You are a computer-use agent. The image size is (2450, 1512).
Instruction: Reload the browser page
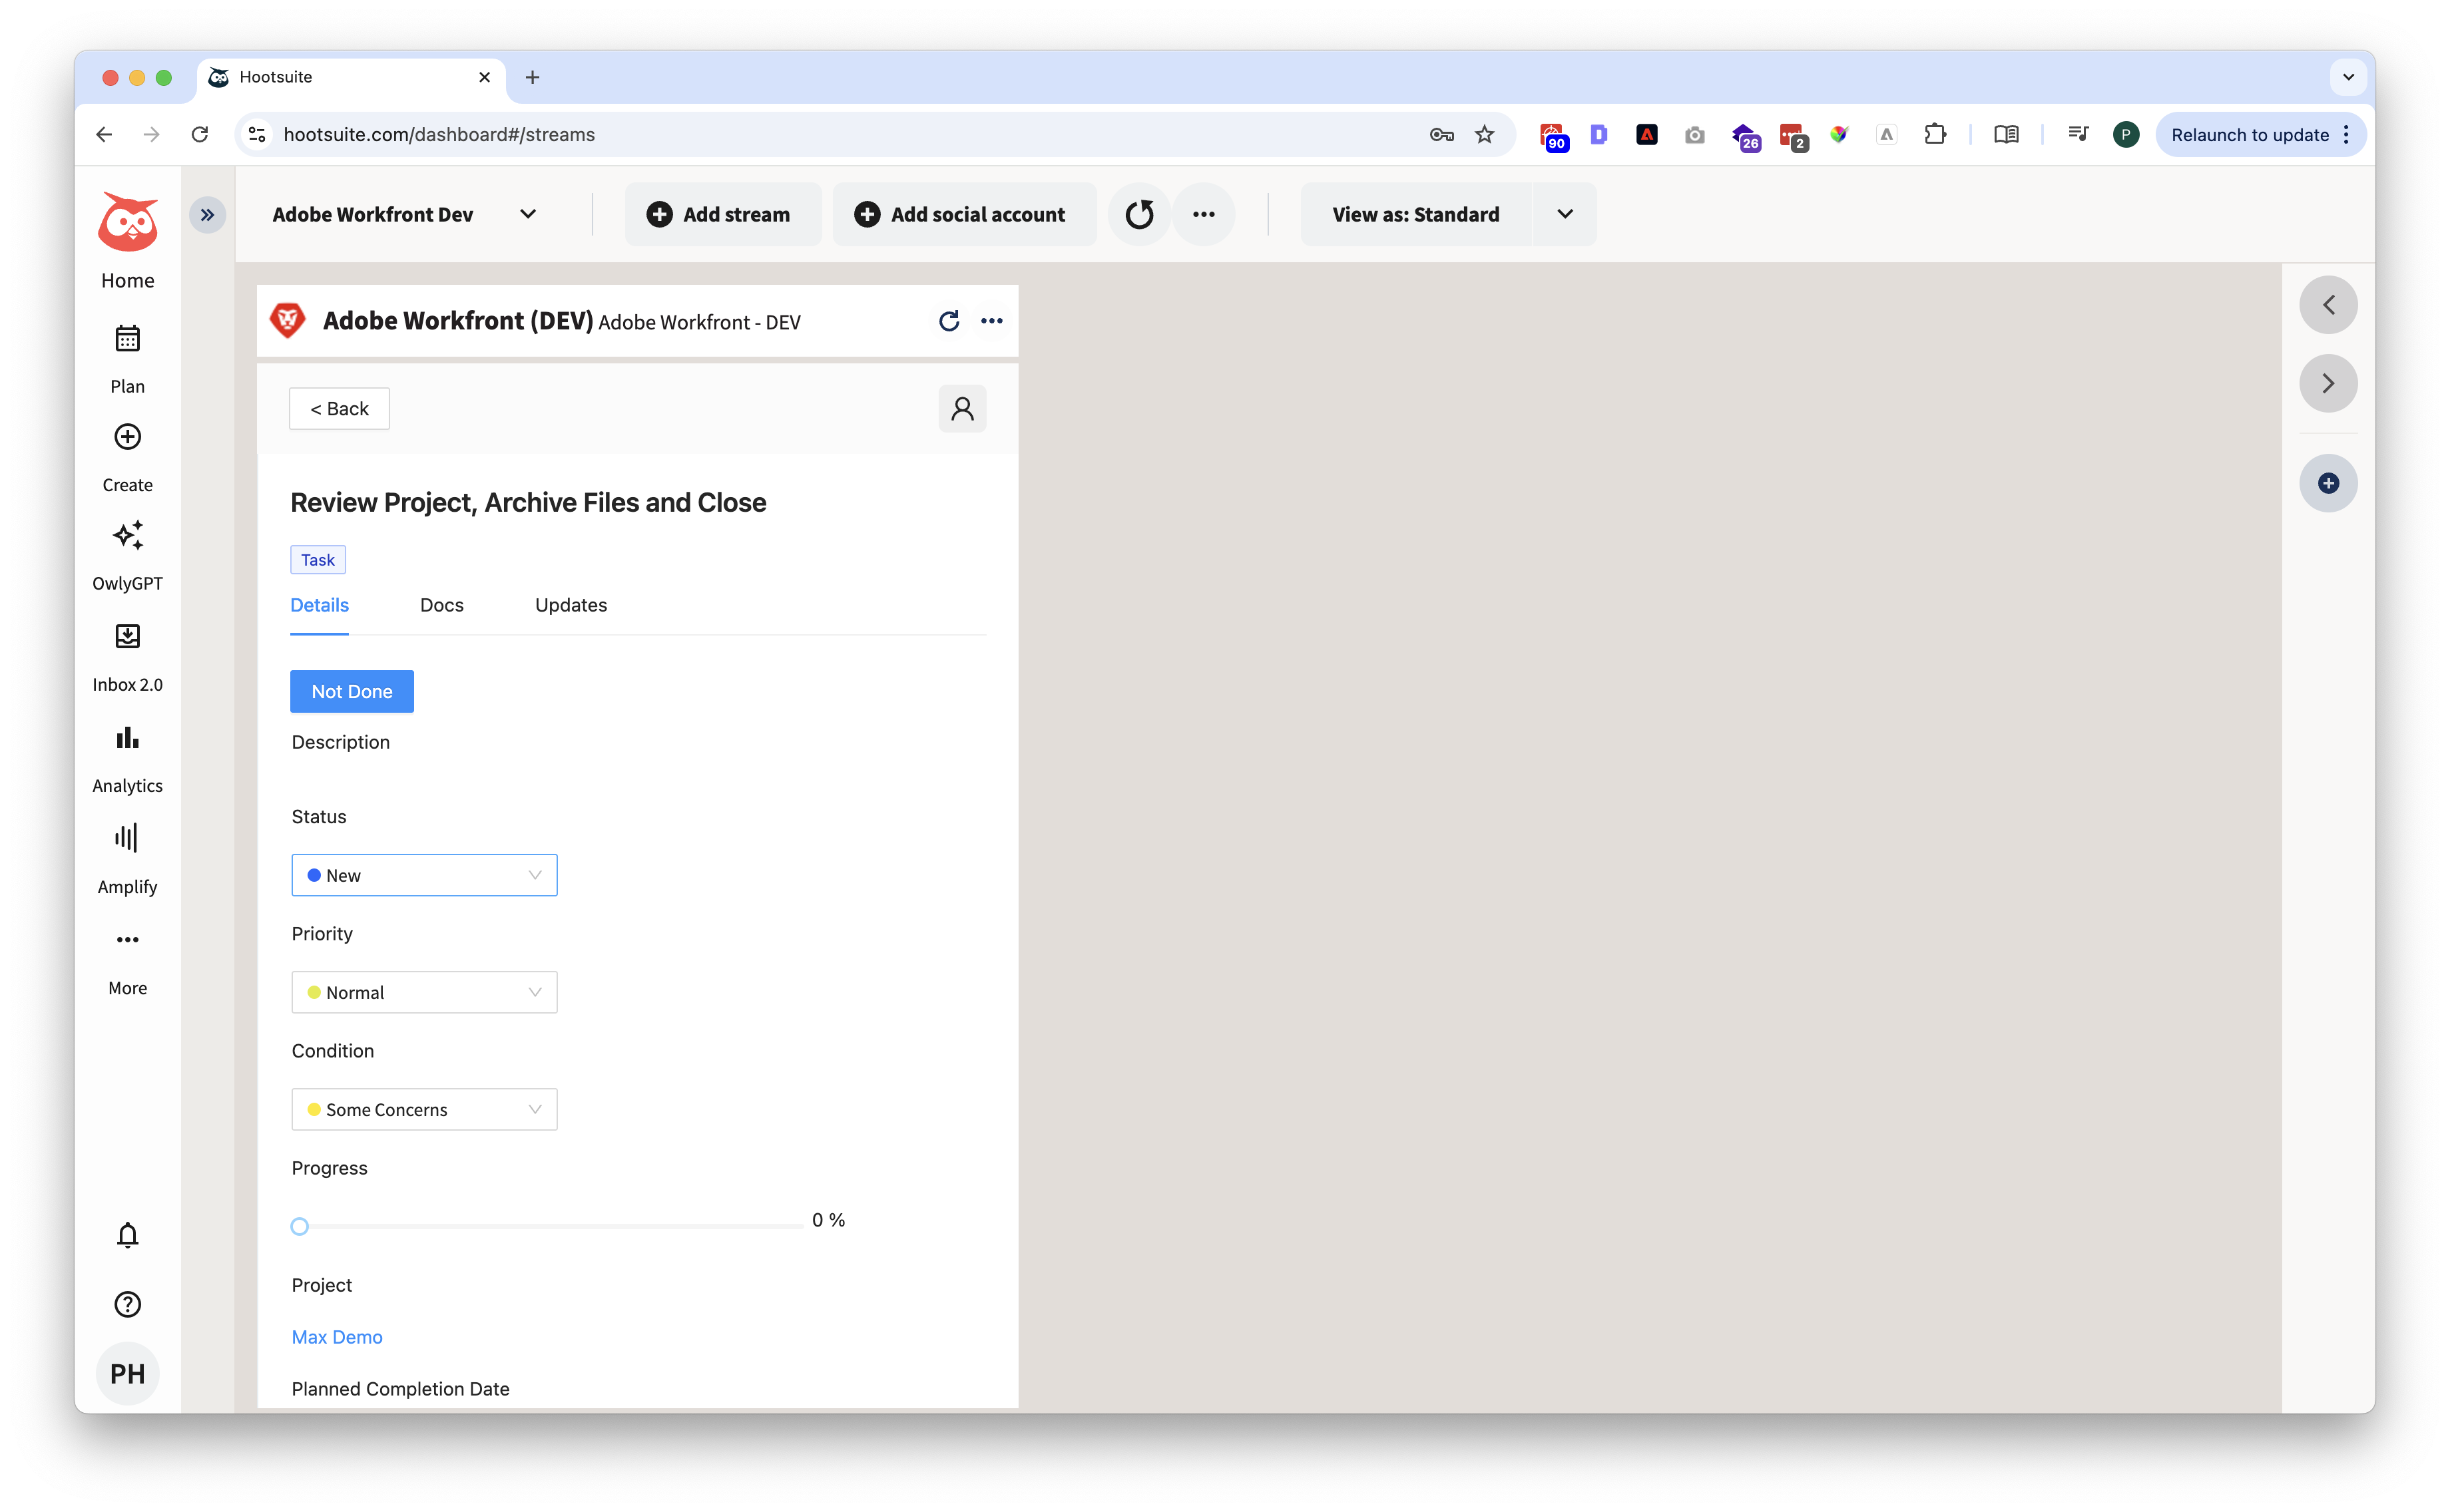(x=200, y=135)
